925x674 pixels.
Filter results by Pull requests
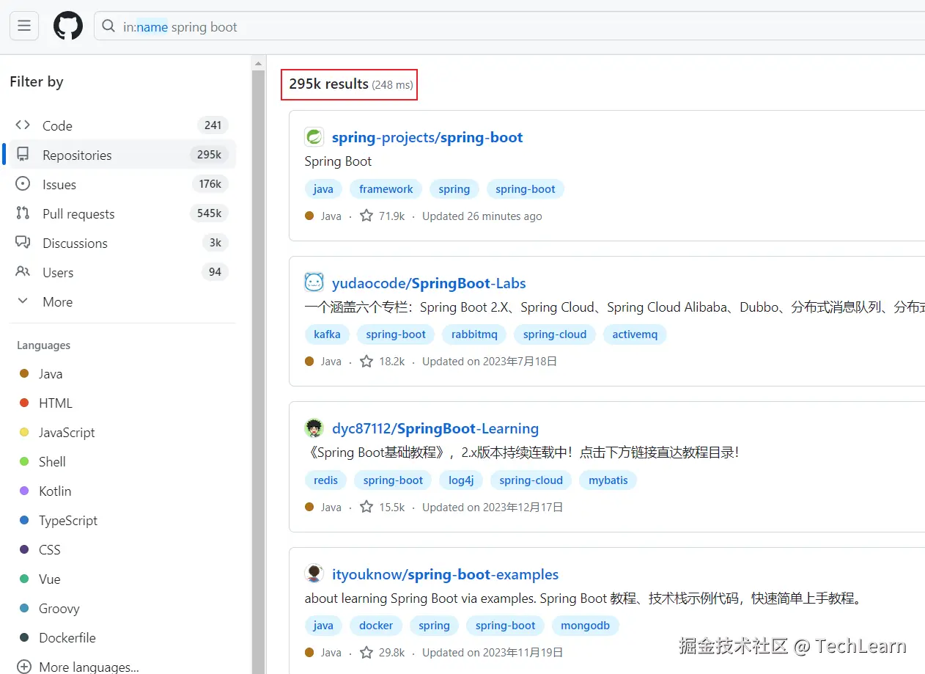click(x=122, y=213)
